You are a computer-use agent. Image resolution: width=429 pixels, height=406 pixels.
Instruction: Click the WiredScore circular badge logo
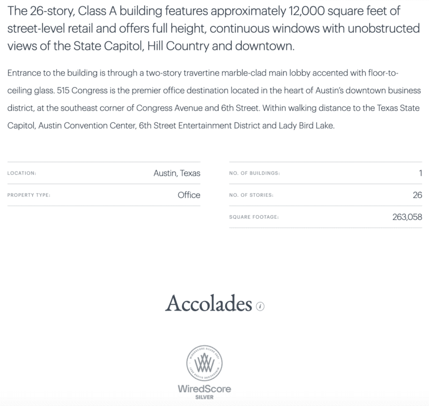(204, 363)
